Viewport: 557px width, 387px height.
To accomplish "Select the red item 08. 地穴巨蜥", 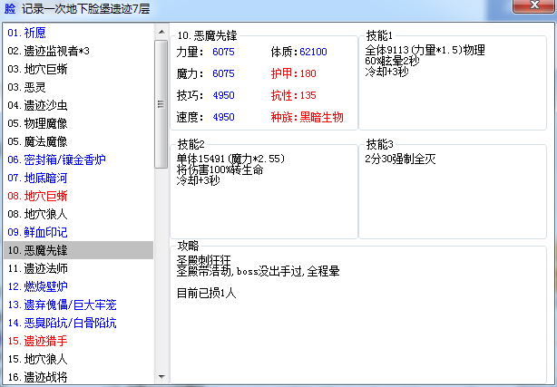I will tap(79, 196).
